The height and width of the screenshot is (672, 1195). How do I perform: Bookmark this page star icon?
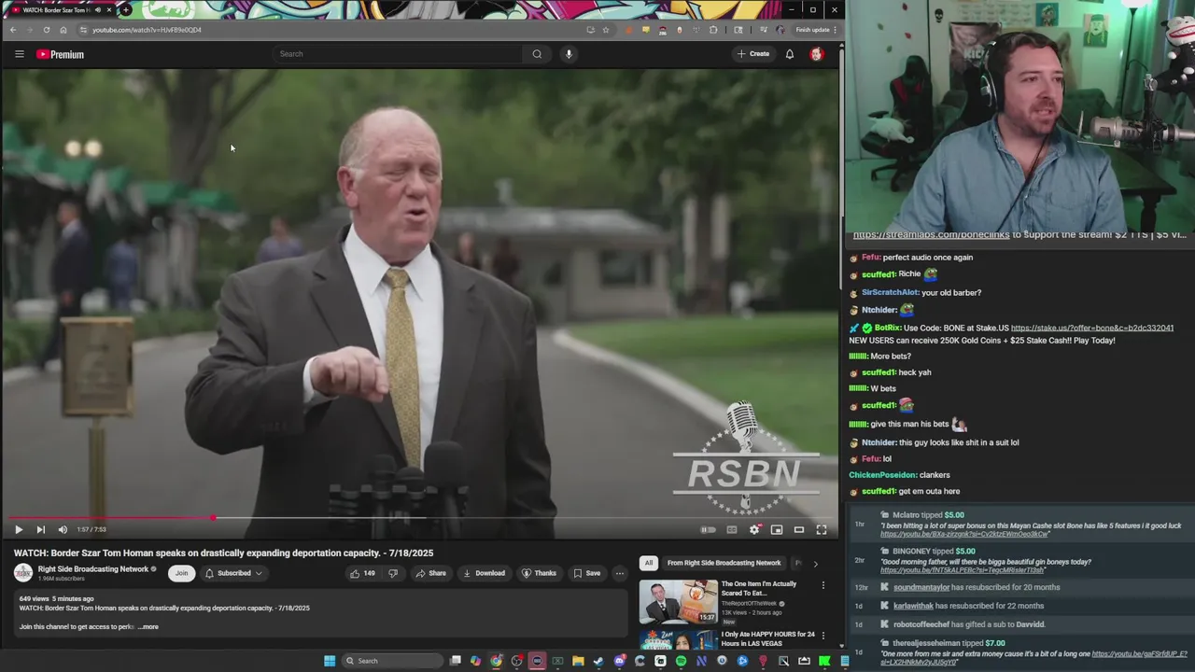pos(605,30)
